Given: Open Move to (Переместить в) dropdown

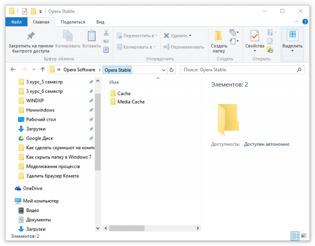Looking at the screenshot, I should [x=137, y=36].
